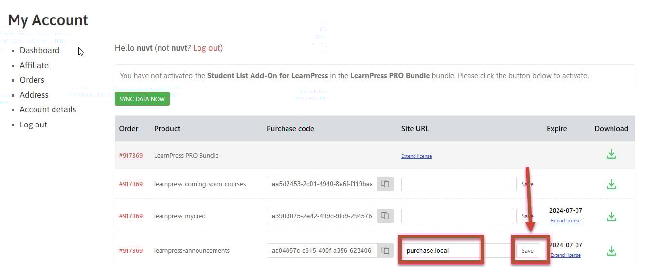Open Account details in sidebar
The width and height of the screenshot is (648, 267).
click(48, 109)
